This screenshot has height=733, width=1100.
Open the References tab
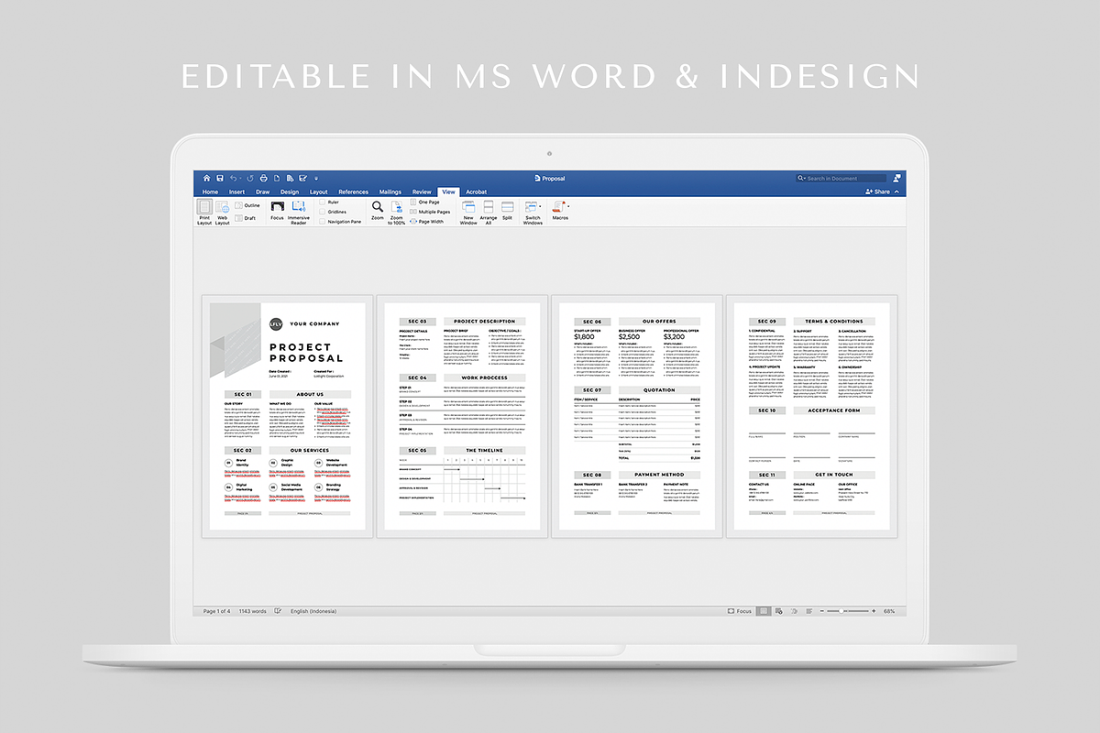click(x=353, y=192)
